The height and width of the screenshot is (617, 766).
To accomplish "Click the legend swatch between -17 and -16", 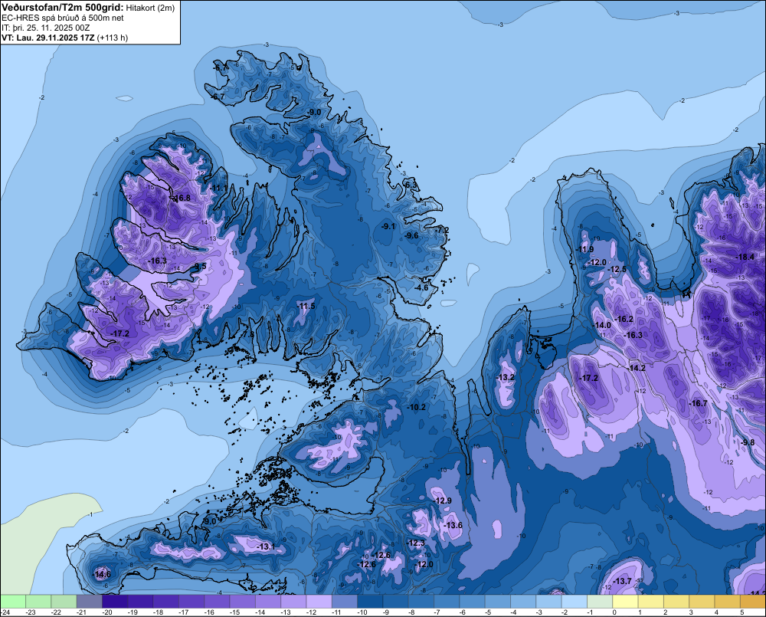I will point(191,602).
